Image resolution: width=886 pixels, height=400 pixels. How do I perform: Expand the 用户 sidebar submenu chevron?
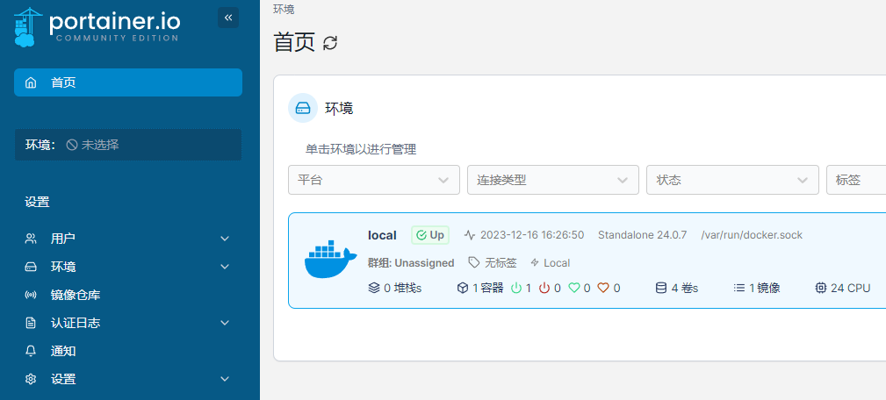coord(225,239)
